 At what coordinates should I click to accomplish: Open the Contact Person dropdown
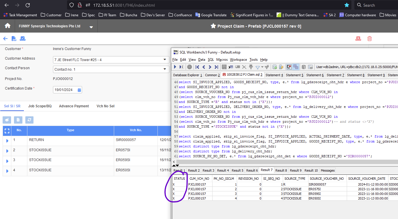164,70
